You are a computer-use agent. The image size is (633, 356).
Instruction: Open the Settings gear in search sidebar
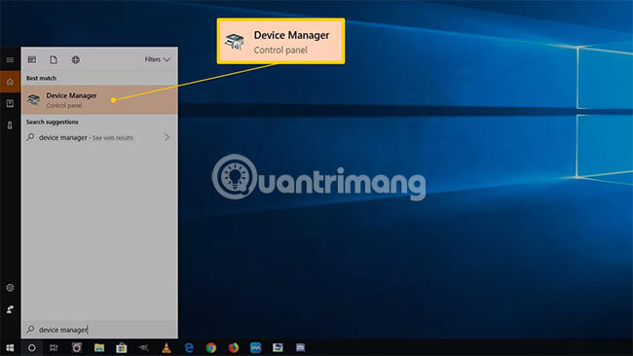click(x=10, y=288)
